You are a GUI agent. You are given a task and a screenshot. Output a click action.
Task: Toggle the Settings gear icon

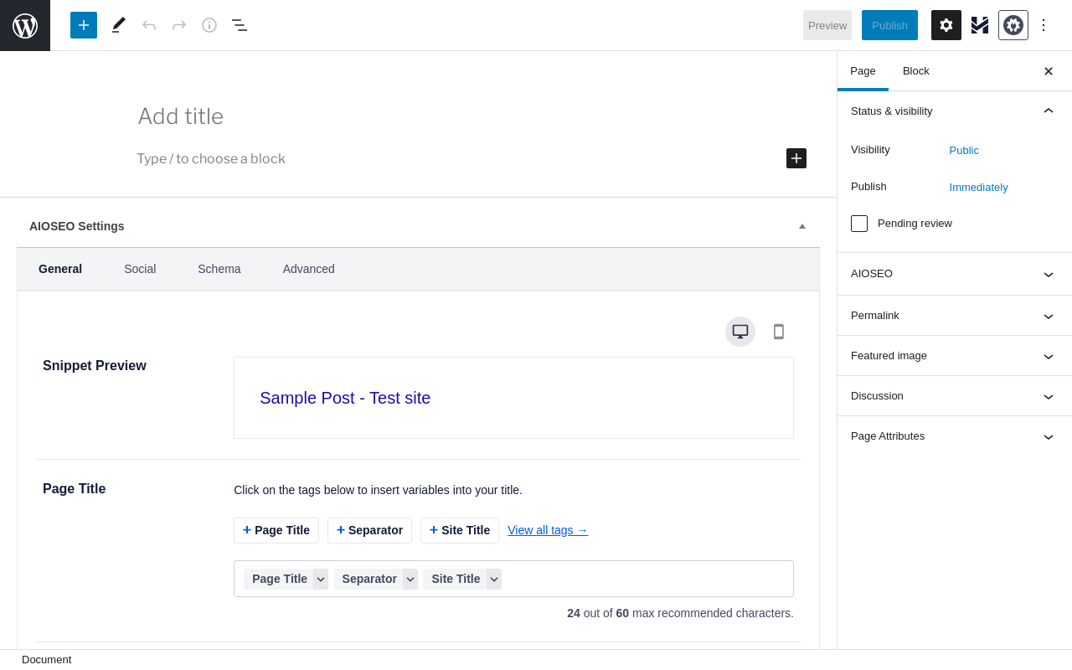[946, 25]
